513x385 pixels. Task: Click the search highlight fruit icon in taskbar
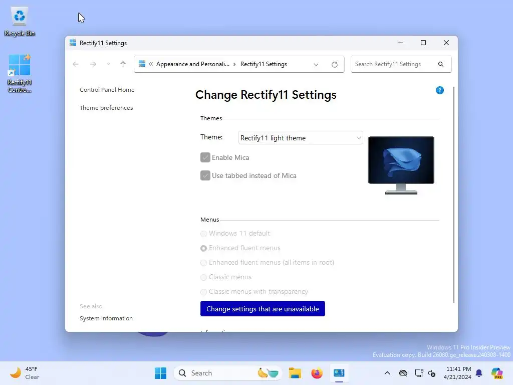click(268, 373)
